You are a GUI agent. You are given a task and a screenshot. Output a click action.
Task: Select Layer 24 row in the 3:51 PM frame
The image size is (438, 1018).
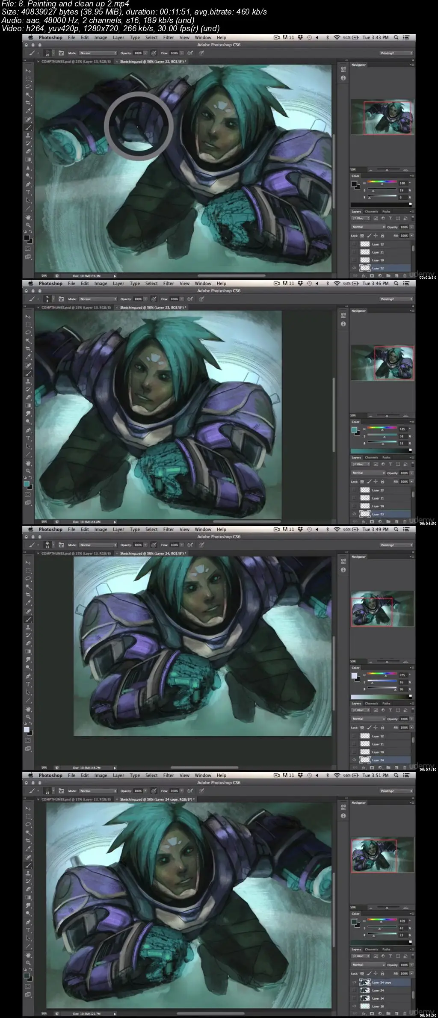coord(381,990)
